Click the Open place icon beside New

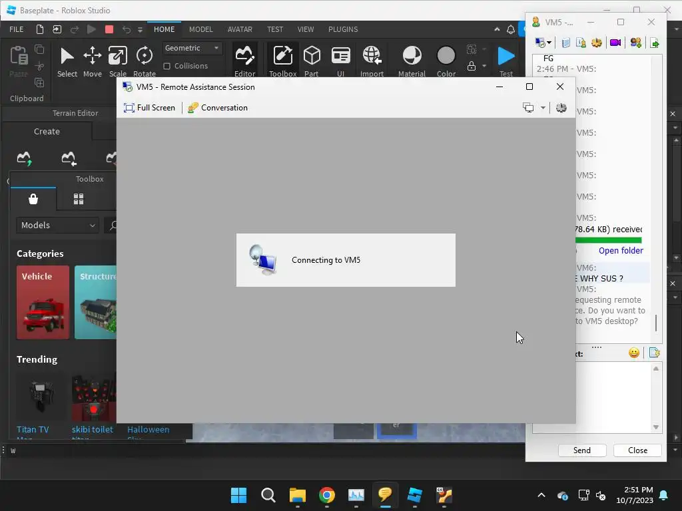[57, 29]
